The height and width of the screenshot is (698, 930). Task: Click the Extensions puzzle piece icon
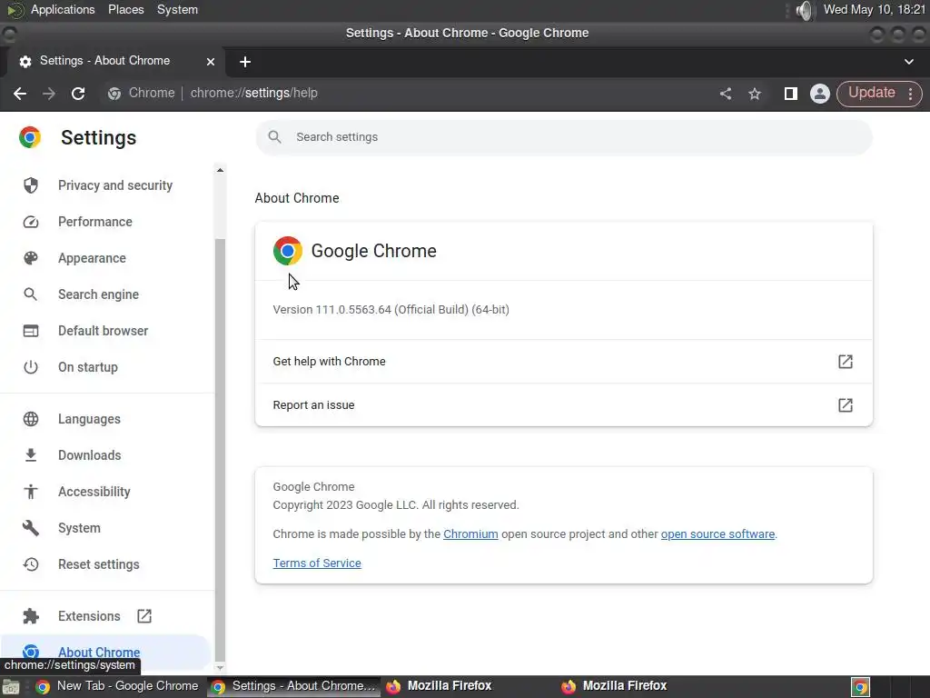tap(31, 616)
